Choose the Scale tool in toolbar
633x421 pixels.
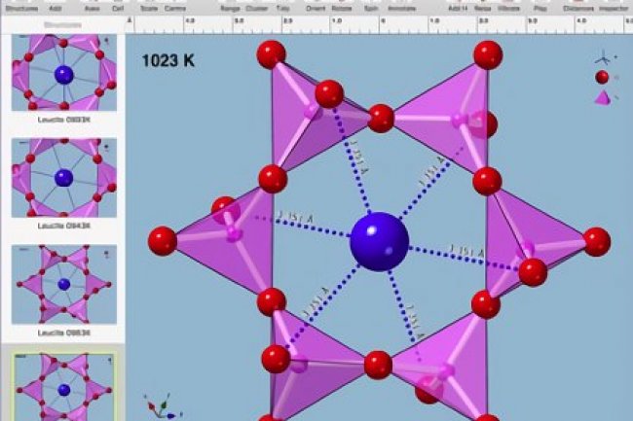tap(149, 6)
